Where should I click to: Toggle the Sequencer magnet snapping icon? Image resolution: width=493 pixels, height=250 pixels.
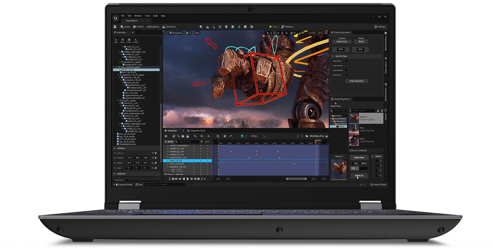click(x=242, y=136)
